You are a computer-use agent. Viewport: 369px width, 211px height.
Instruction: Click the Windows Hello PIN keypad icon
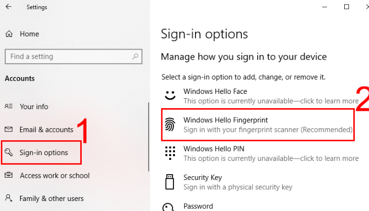tap(169, 154)
